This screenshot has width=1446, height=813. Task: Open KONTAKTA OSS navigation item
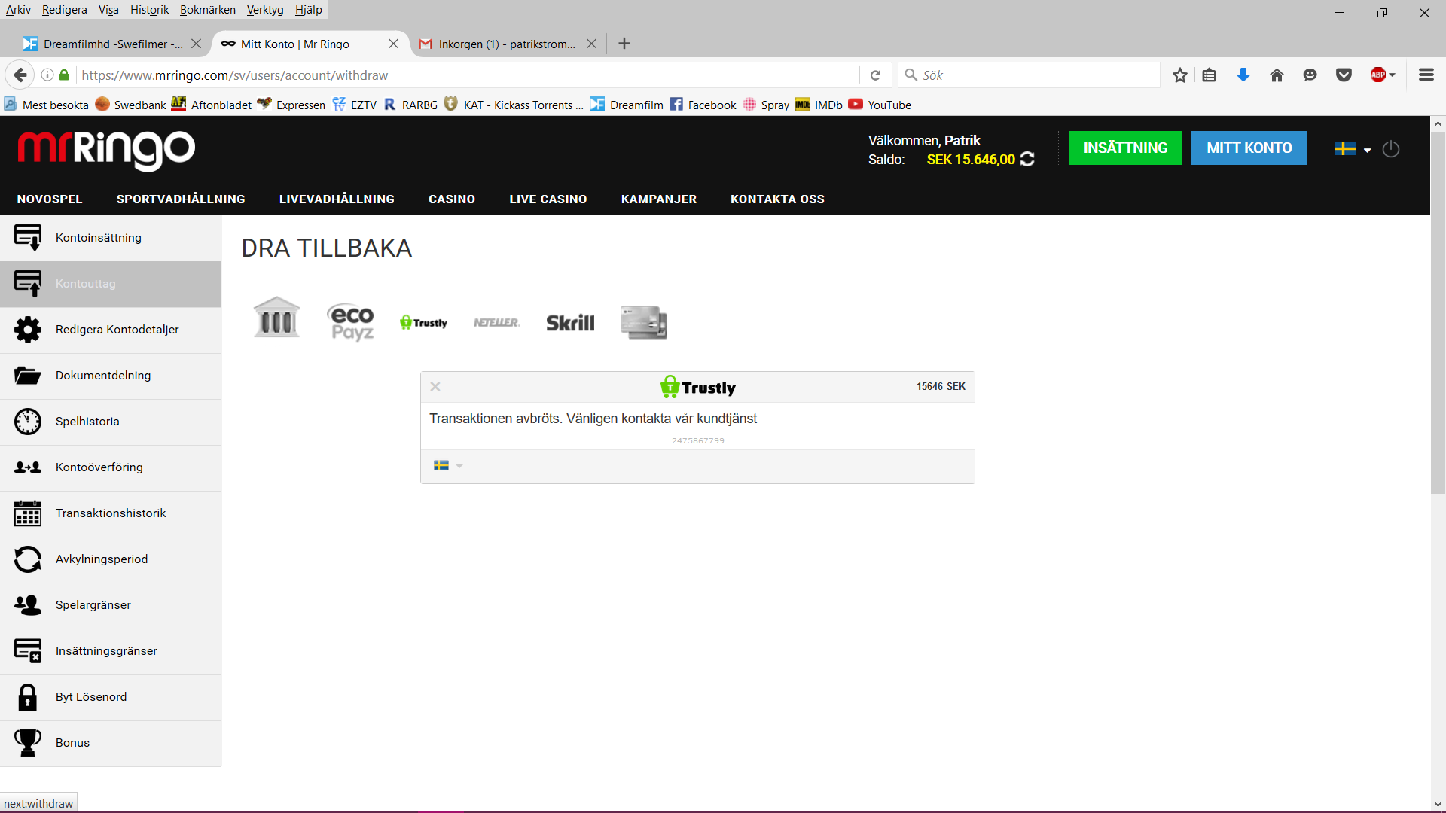click(x=777, y=199)
